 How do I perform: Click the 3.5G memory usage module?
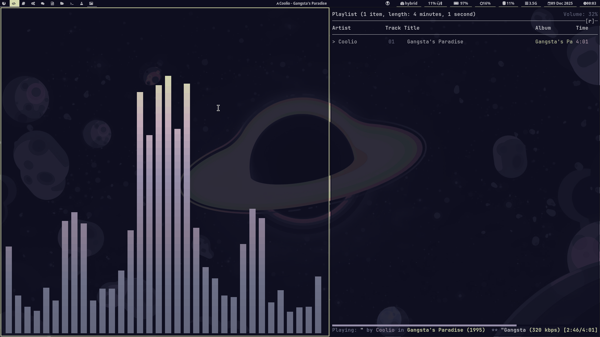point(531,3)
